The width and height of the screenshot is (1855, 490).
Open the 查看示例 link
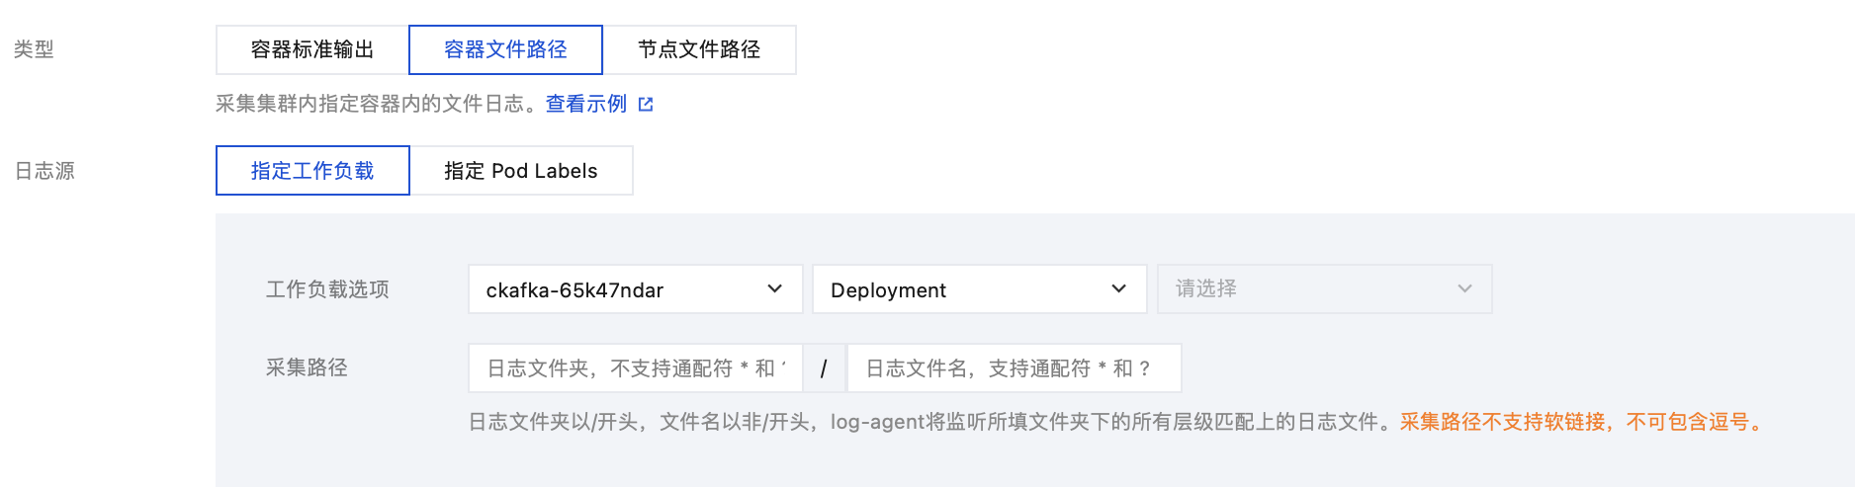click(586, 104)
